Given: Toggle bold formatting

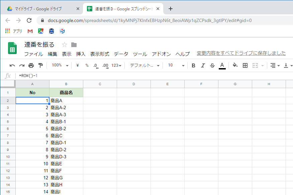Looking at the screenshot, I should click(x=193, y=65).
